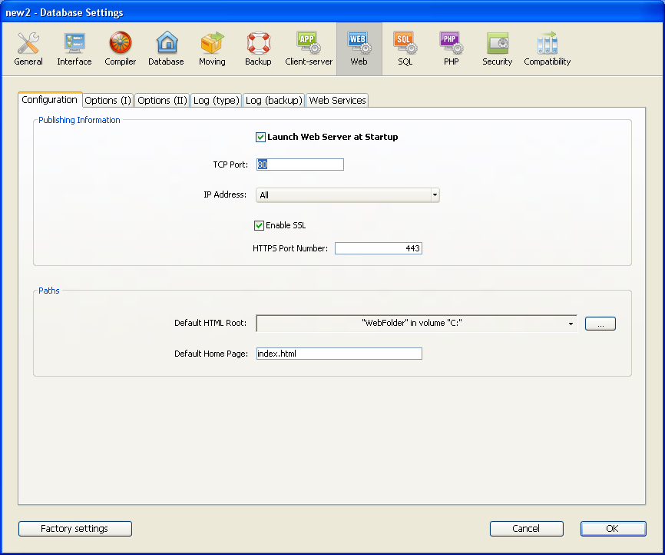Open the SQL settings page
The image size is (665, 555).
tap(405, 49)
